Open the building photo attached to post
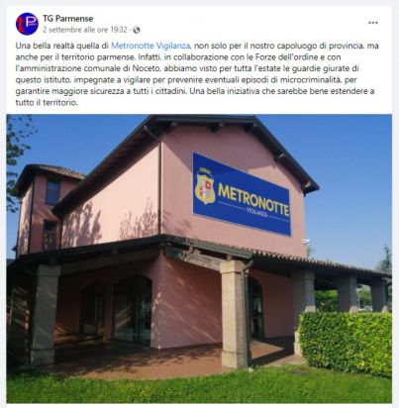399x408 pixels. (199, 258)
